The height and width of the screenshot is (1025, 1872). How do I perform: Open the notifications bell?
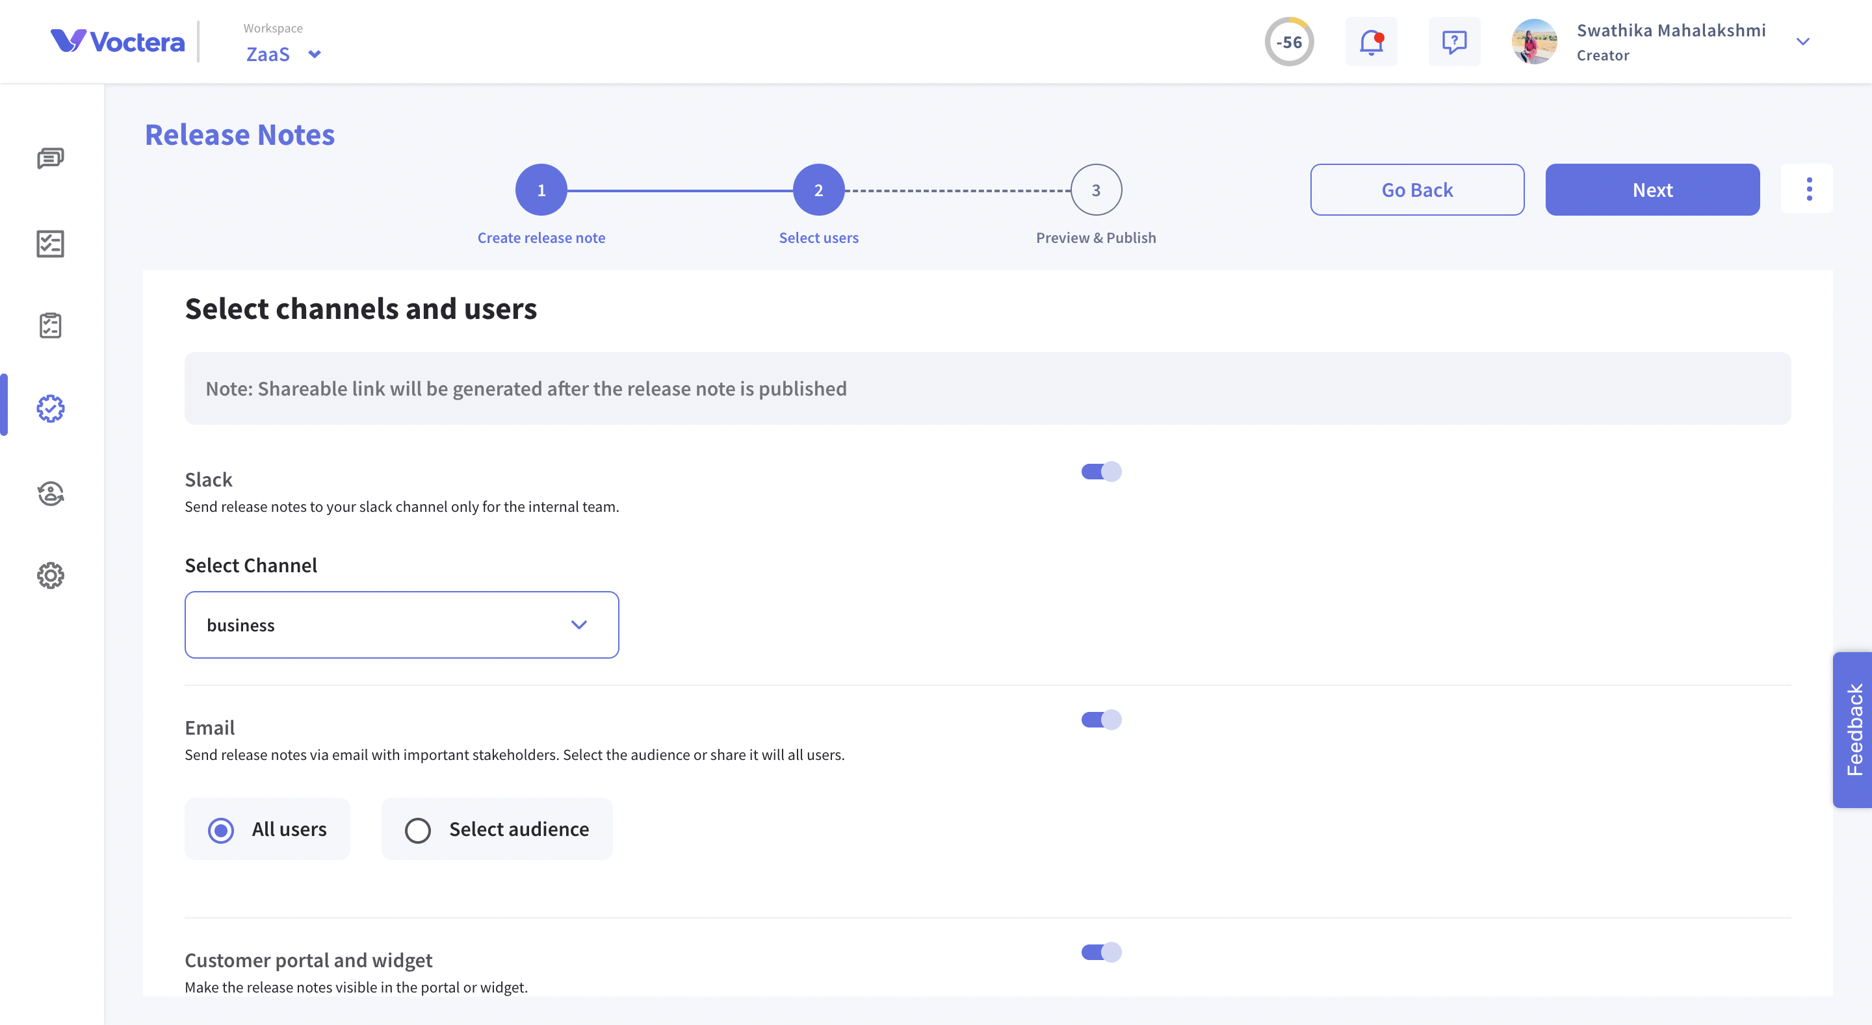(x=1371, y=42)
